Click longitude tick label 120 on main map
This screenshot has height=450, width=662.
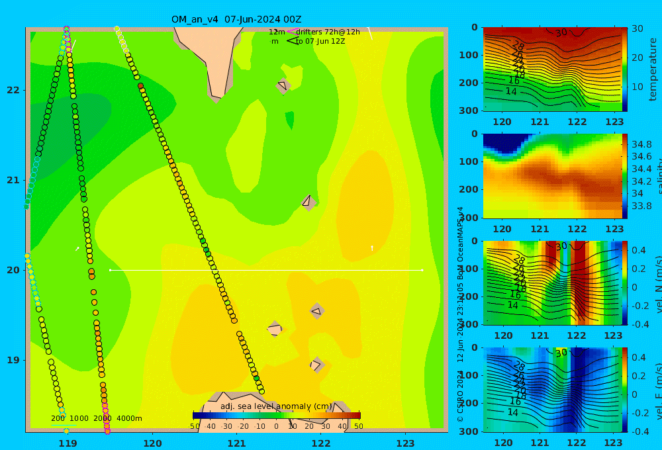coord(152,443)
